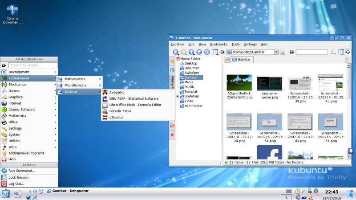The height and width of the screenshot is (200, 356).
Task: Open the History clock sidebar panel
Action: 172,70
